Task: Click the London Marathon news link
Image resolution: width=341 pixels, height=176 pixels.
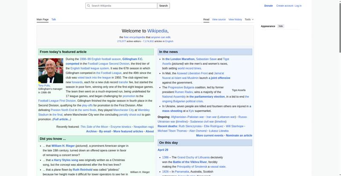Action: (x=179, y=59)
